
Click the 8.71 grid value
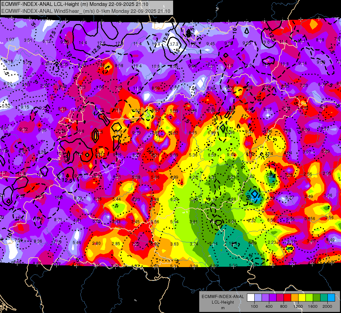coord(58,220)
